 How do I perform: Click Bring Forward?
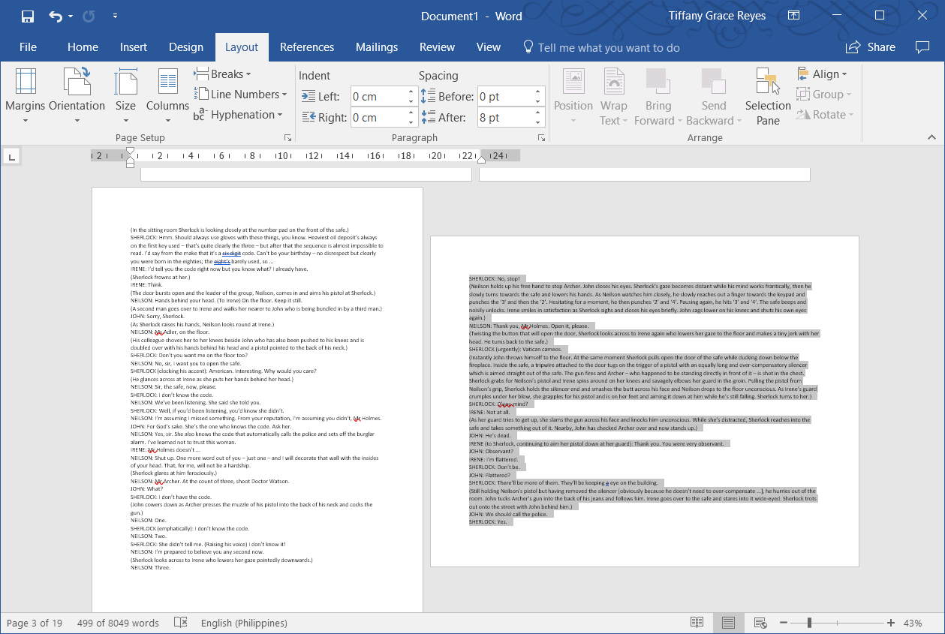(658, 95)
